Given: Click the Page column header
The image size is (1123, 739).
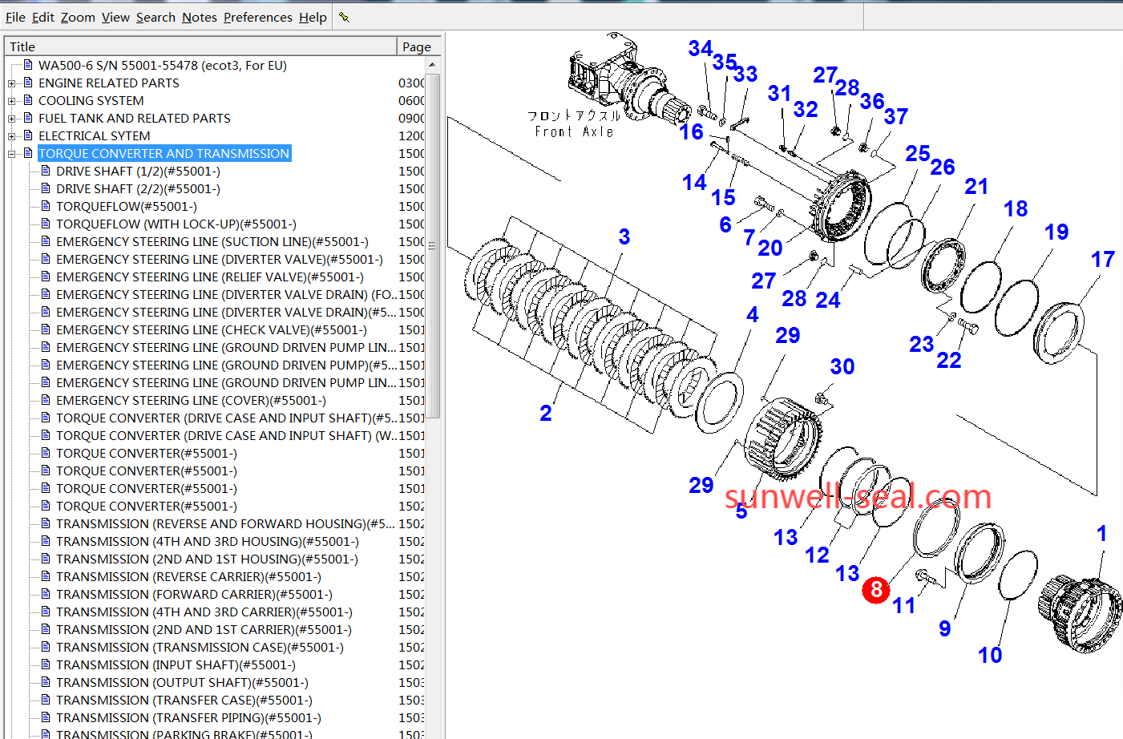Looking at the screenshot, I should pos(417,46).
